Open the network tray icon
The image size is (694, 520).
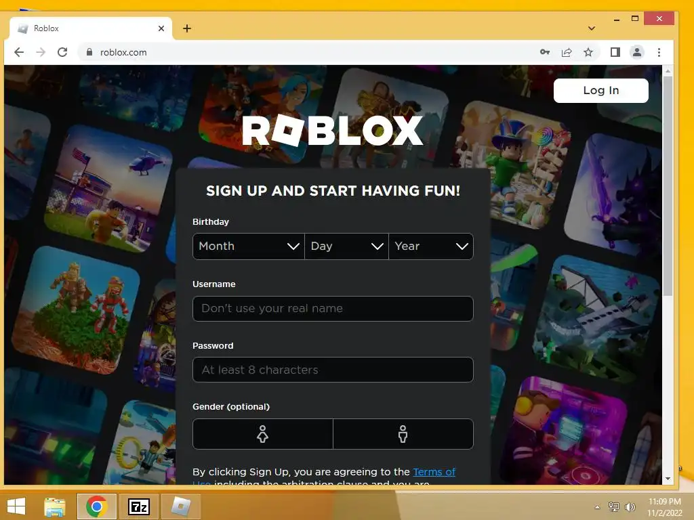tap(614, 506)
